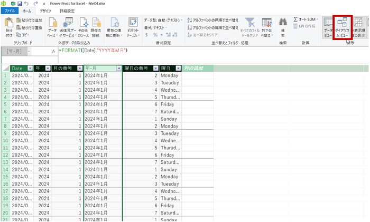Select the 列の追加 (Add Column) header
Screen dimensions: 370x222
pyautogui.click(x=198, y=69)
